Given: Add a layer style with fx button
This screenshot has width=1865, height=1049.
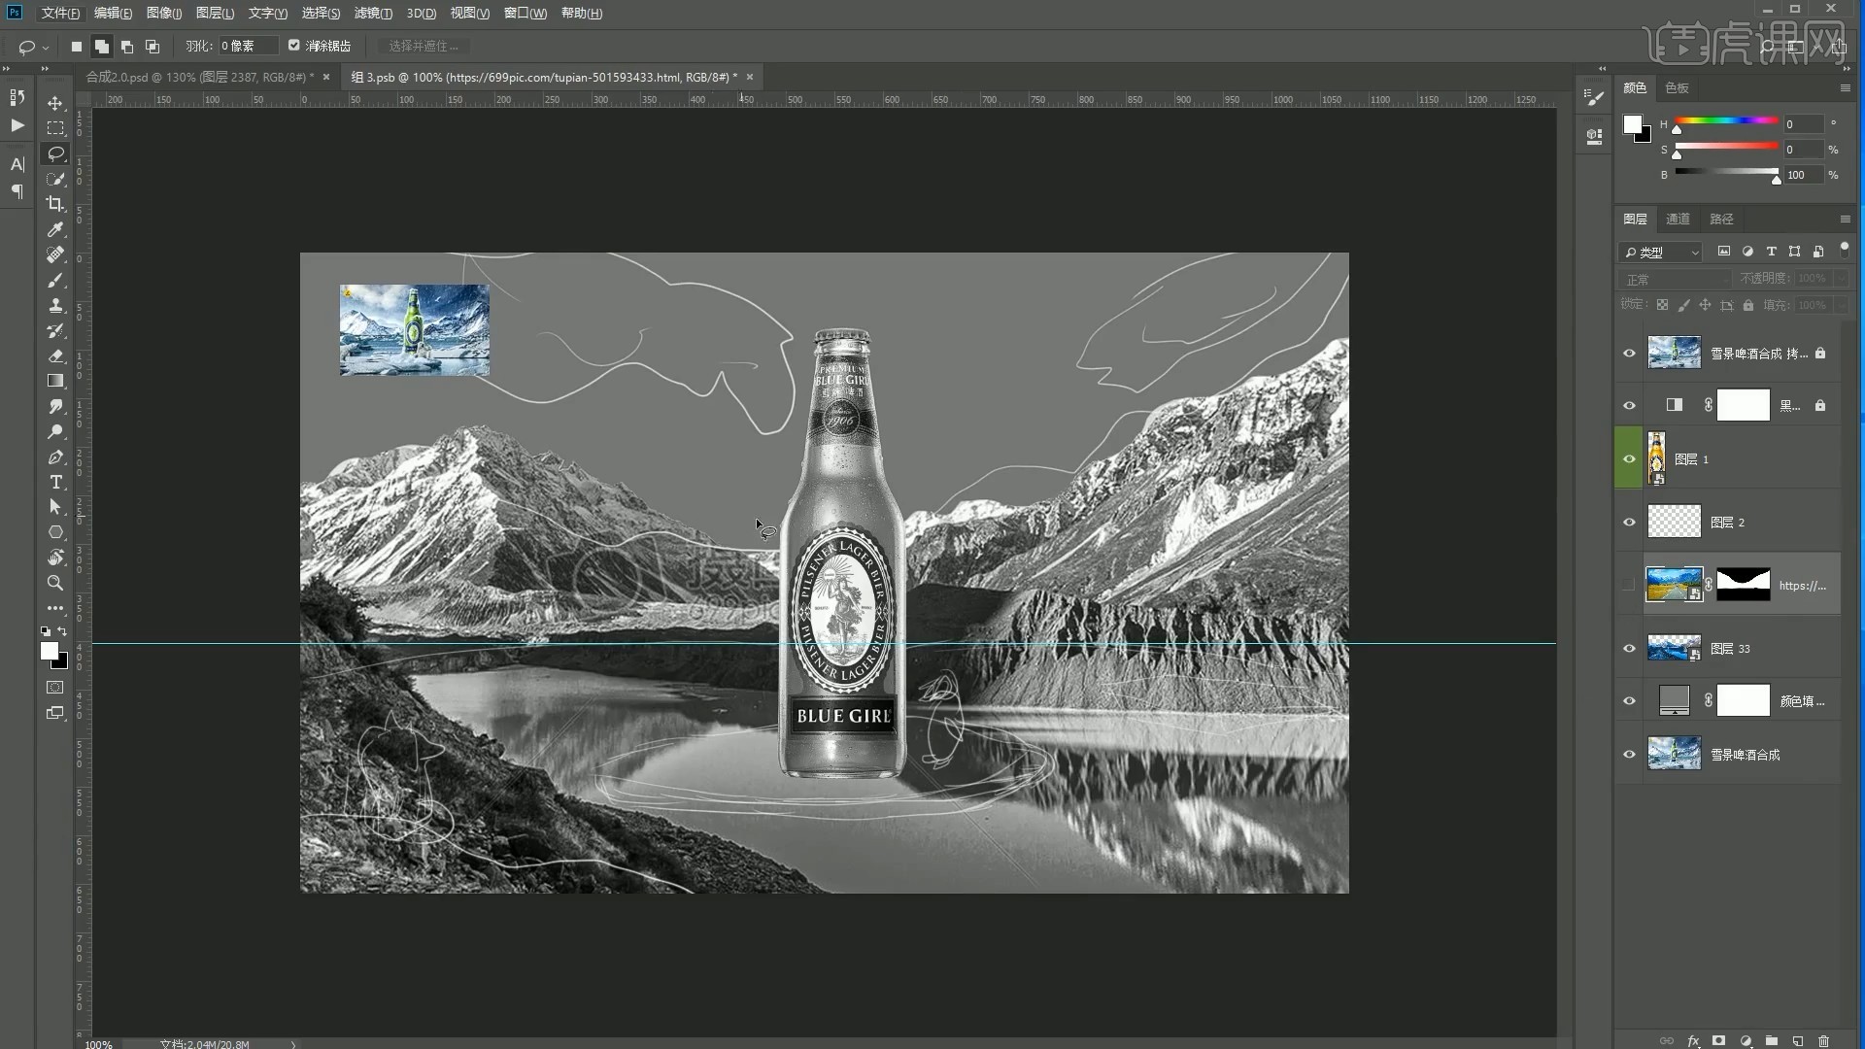Looking at the screenshot, I should pyautogui.click(x=1693, y=1040).
